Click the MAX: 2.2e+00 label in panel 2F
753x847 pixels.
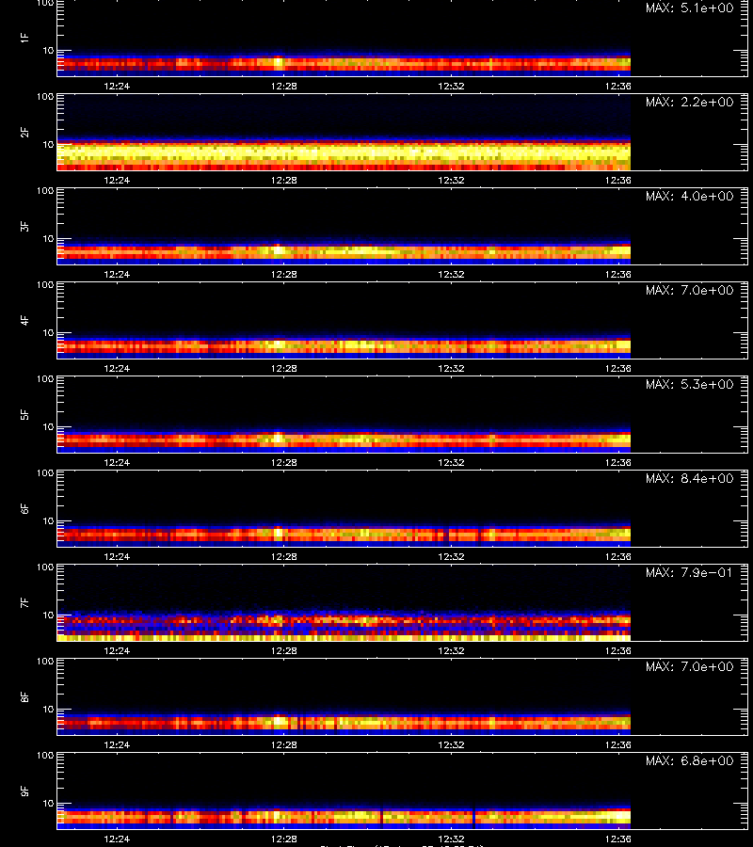[690, 102]
